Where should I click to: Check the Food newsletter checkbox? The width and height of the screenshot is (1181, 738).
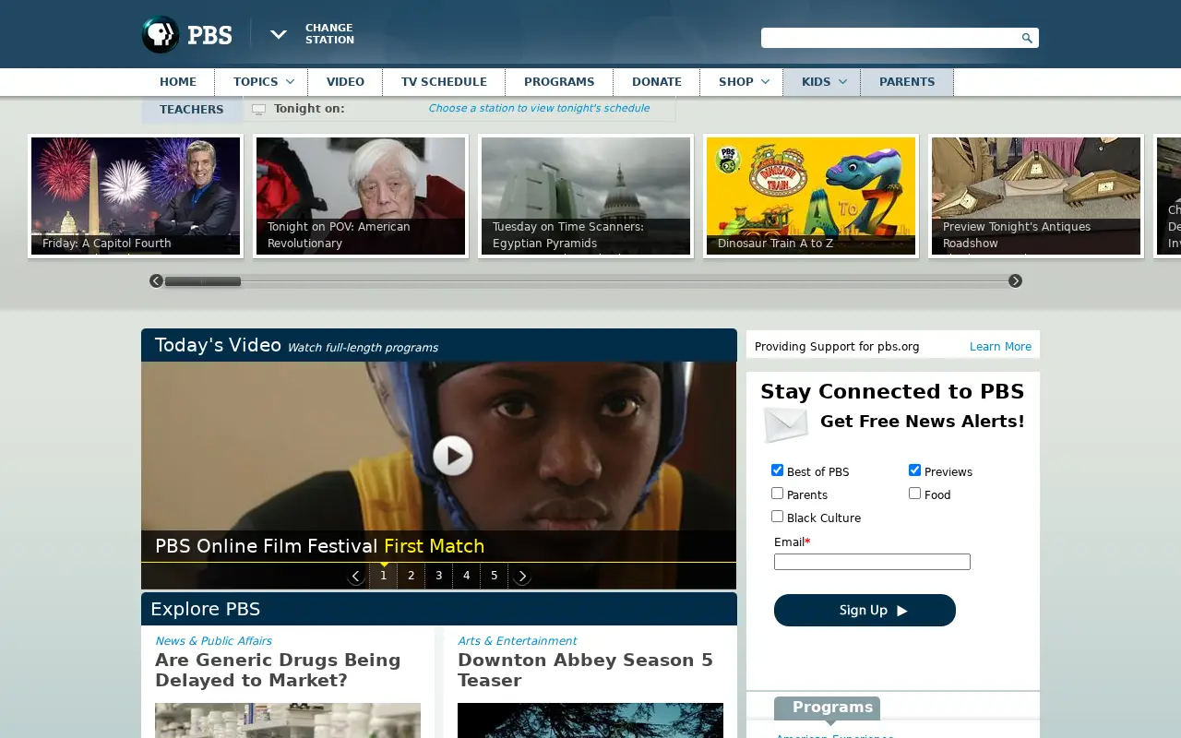[914, 493]
